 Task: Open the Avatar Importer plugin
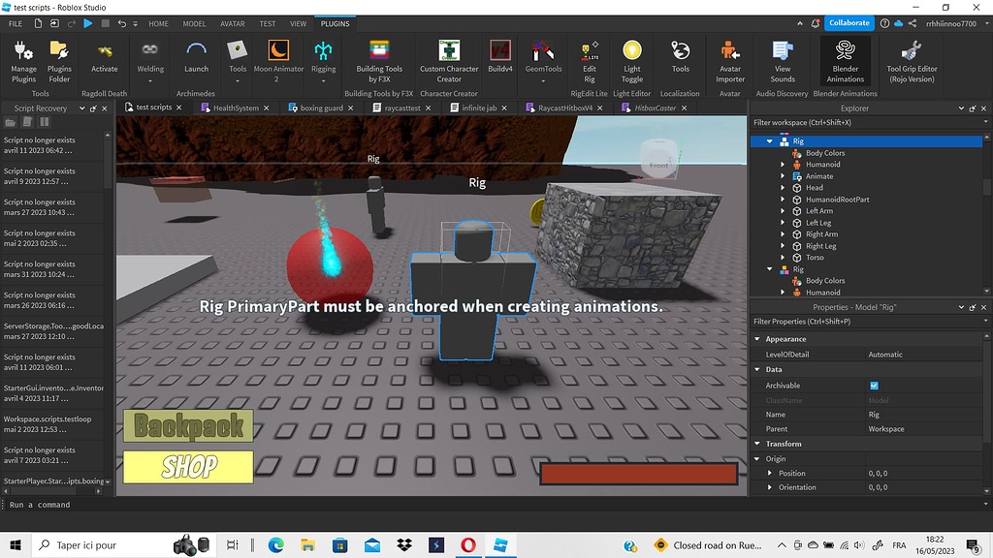point(729,60)
